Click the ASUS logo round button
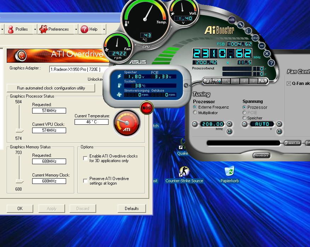Viewport: 310px width, 247px height. [x=255, y=38]
